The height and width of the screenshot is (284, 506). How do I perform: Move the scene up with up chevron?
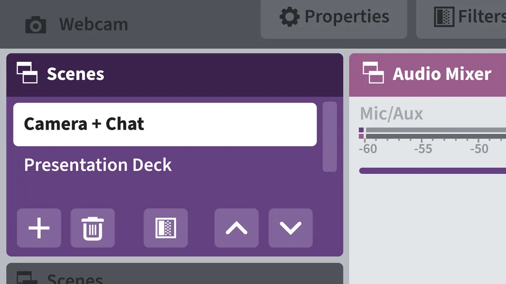237,228
